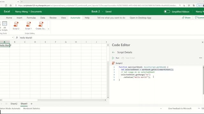Switch to Sheet2 tab
The image size is (204, 114).
click(14, 104)
